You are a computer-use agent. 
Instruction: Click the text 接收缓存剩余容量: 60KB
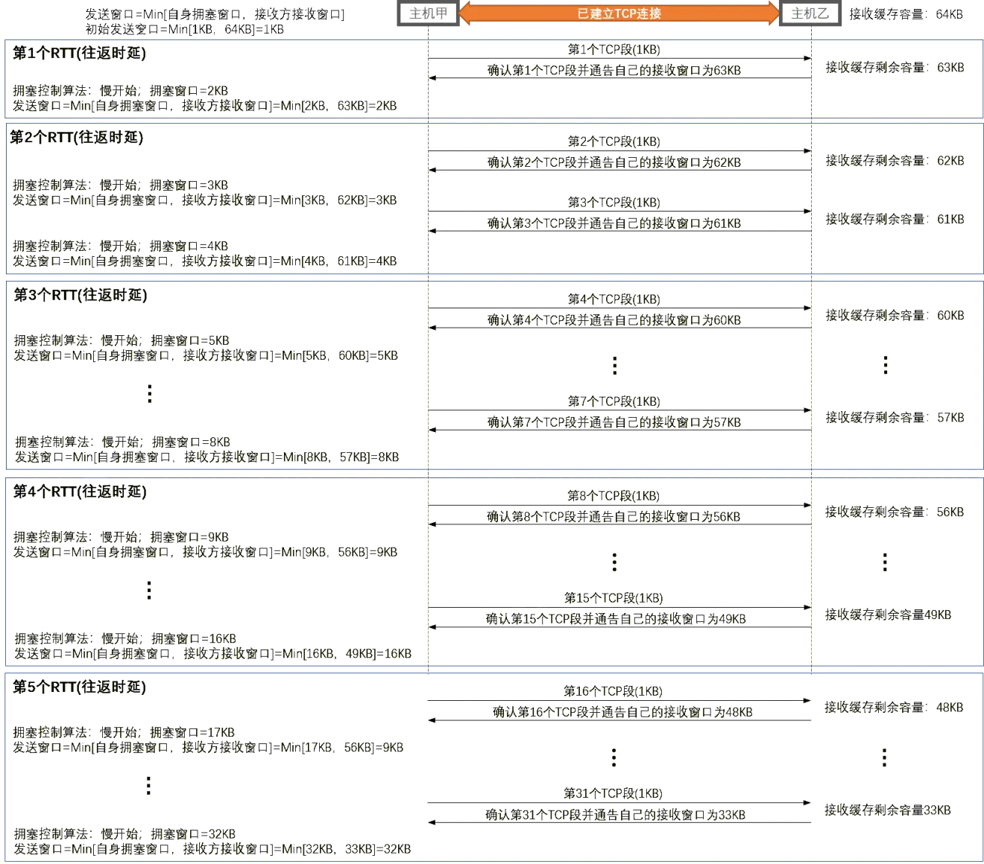[x=895, y=316]
